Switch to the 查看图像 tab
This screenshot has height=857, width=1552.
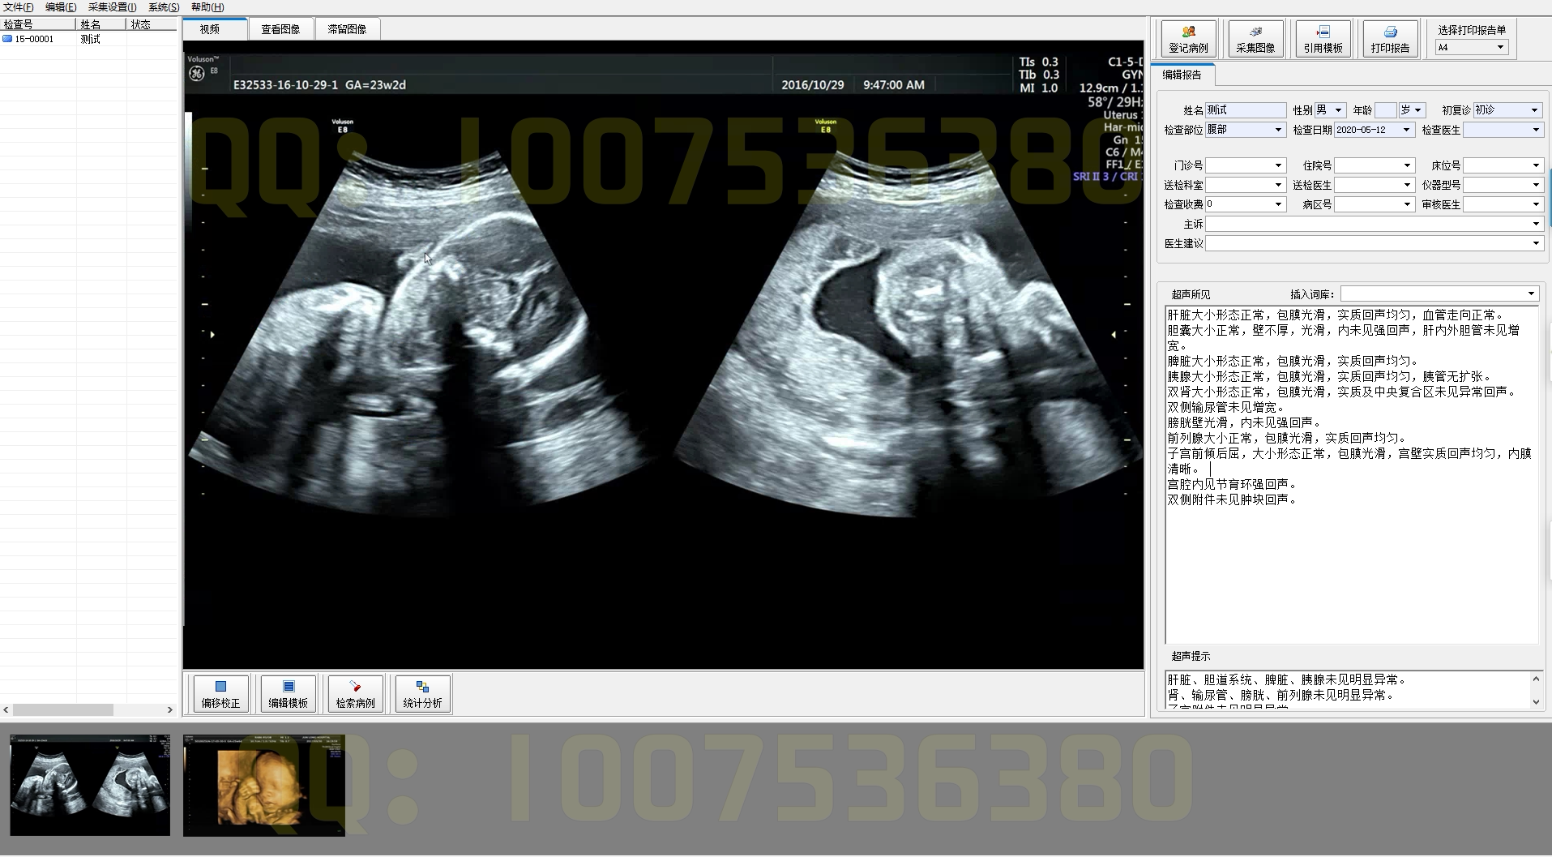tap(280, 28)
